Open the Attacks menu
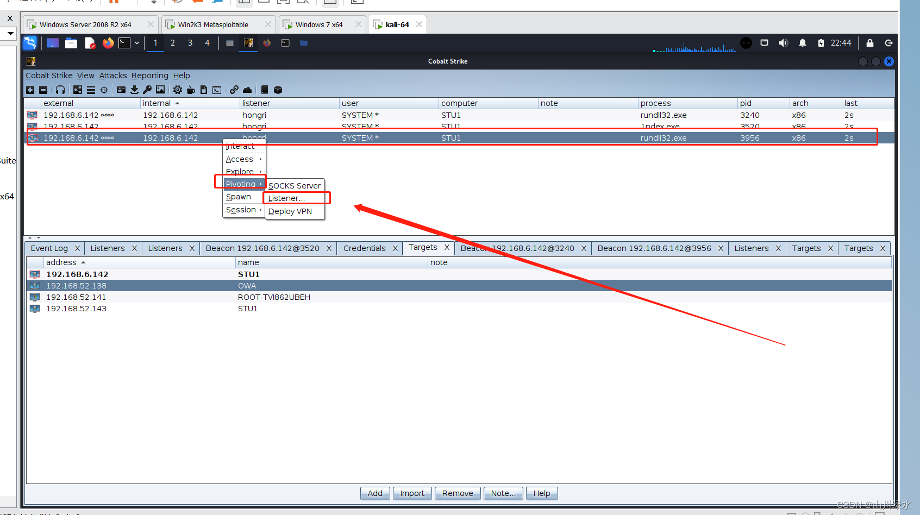The image size is (920, 515). 113,76
